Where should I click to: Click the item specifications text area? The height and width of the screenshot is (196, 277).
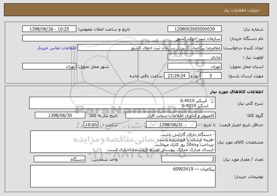tap(123, 142)
